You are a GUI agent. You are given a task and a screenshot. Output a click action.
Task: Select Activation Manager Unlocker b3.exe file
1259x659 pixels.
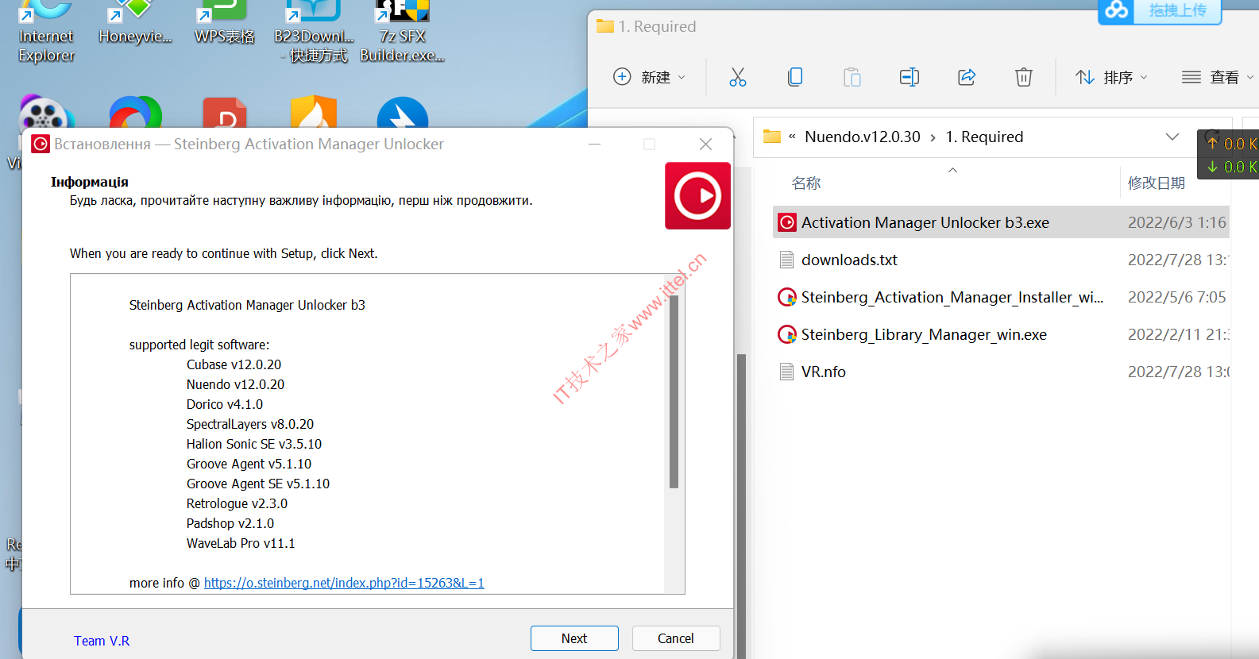(1001, 222)
